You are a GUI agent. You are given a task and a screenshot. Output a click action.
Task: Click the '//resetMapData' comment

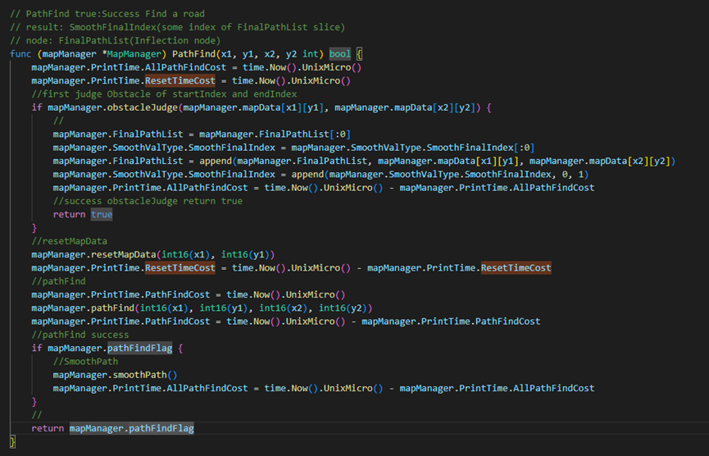pos(69,241)
